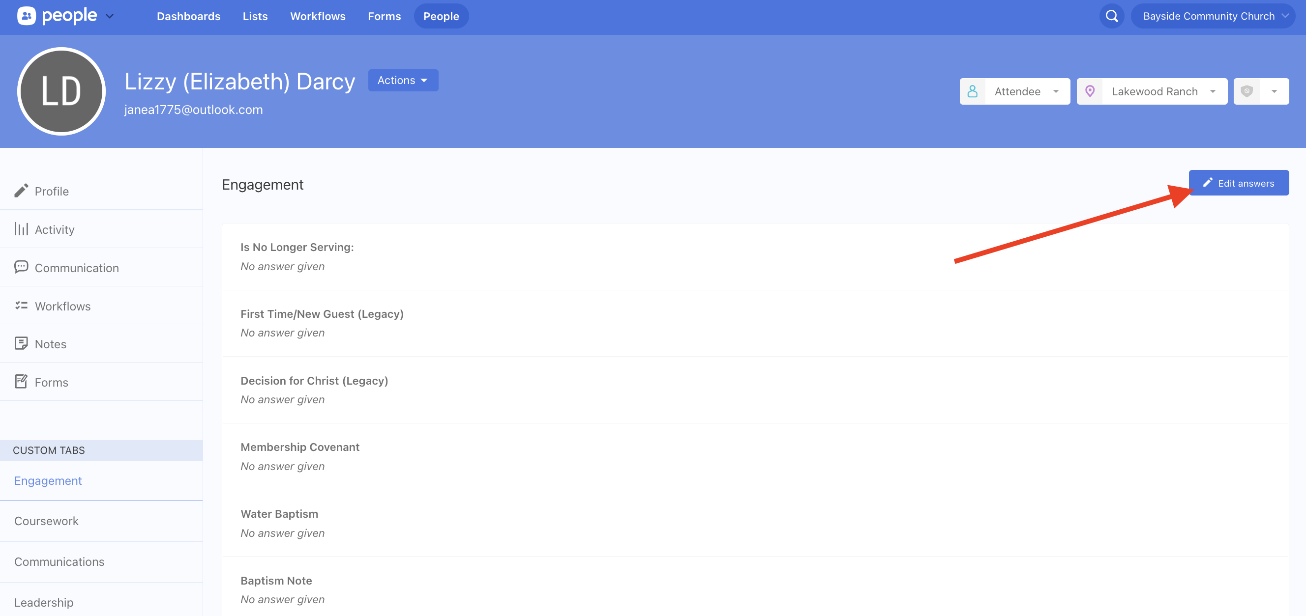Click the Activity bar chart icon
Viewport: 1306px width, 616px height.
(x=21, y=229)
